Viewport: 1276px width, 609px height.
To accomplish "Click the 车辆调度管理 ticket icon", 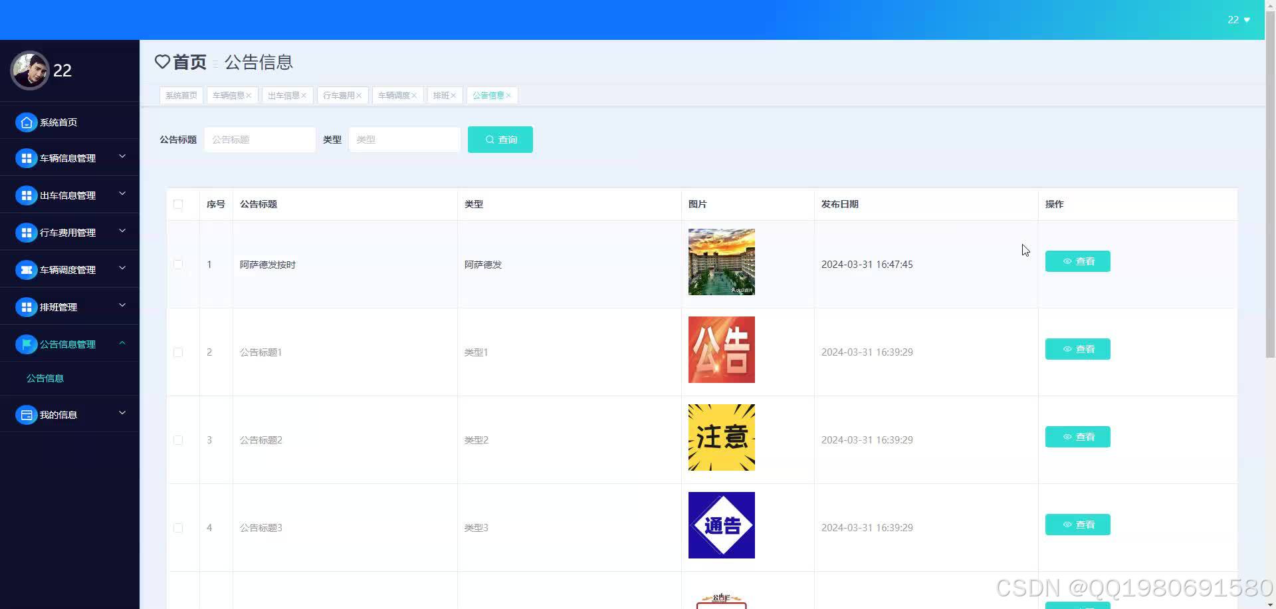I will click(x=26, y=270).
